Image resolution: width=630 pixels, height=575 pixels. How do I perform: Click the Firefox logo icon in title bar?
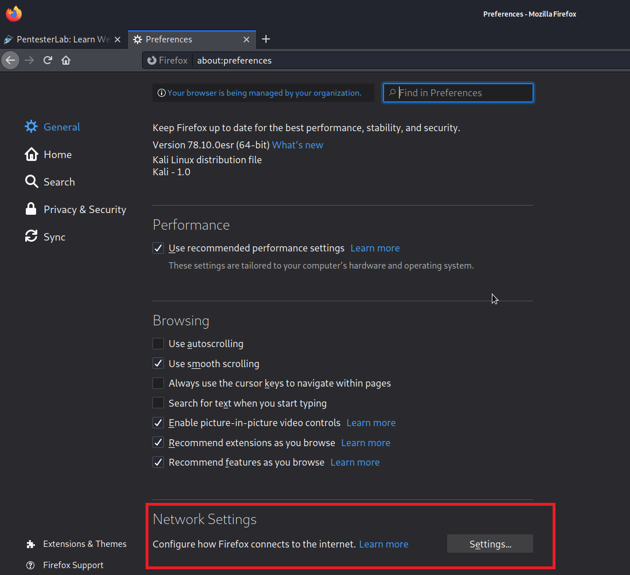pos(14,14)
